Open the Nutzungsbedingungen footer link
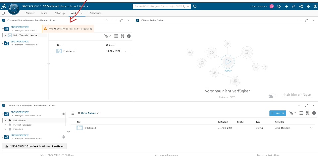The height and width of the screenshot is (157, 318). click(166, 155)
